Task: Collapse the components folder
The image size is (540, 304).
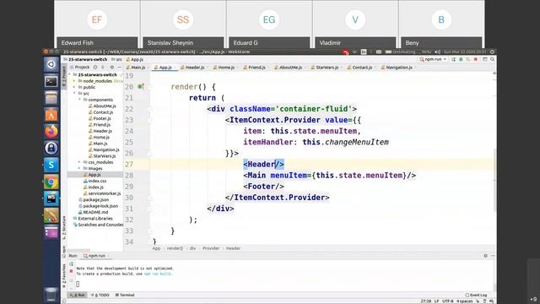Action: point(79,100)
